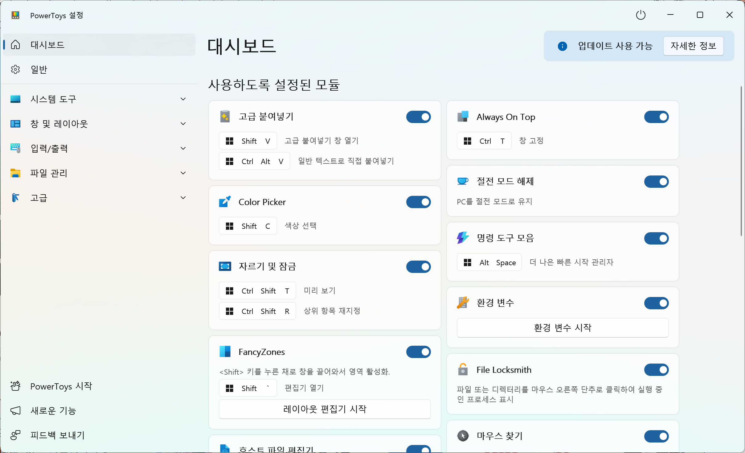745x453 pixels.
Task: Click the 피드백 보내기 feedback icon
Action: [15, 435]
